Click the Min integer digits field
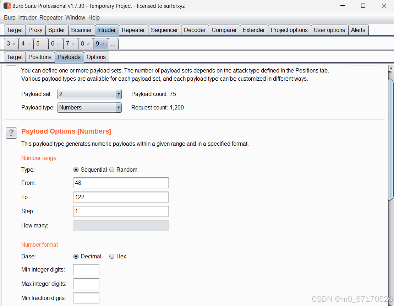This screenshot has width=394, height=306. coord(87,269)
